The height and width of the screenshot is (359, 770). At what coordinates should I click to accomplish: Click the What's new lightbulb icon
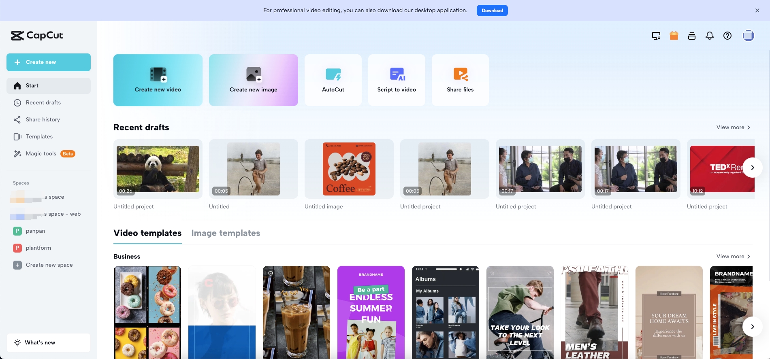17,343
